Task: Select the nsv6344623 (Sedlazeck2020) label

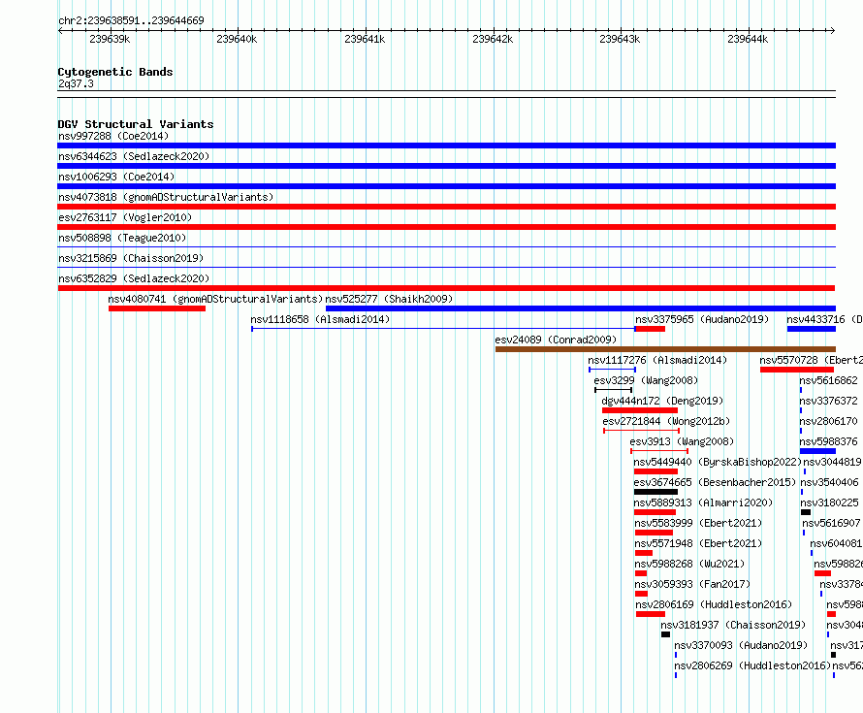Action: 134,156
